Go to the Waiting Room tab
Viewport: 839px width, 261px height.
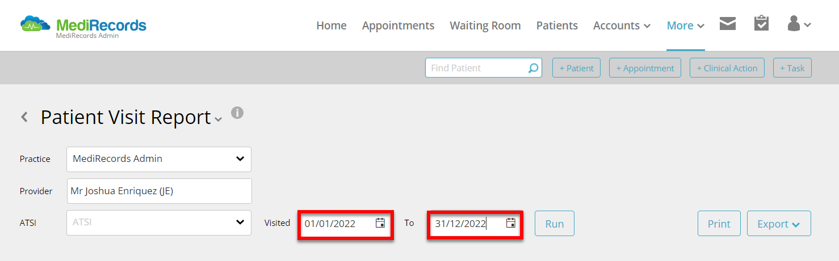click(x=485, y=25)
